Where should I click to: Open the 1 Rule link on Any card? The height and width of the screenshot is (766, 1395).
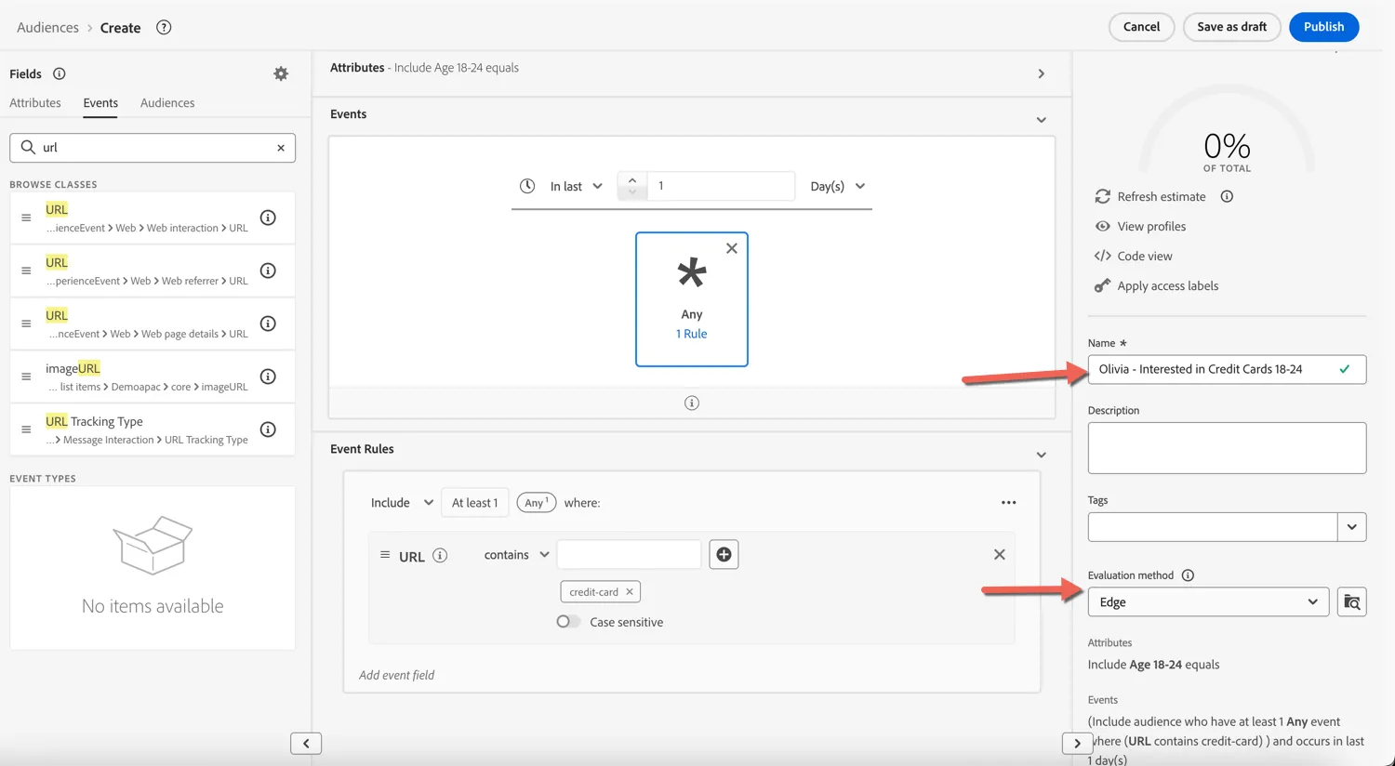pyautogui.click(x=692, y=334)
